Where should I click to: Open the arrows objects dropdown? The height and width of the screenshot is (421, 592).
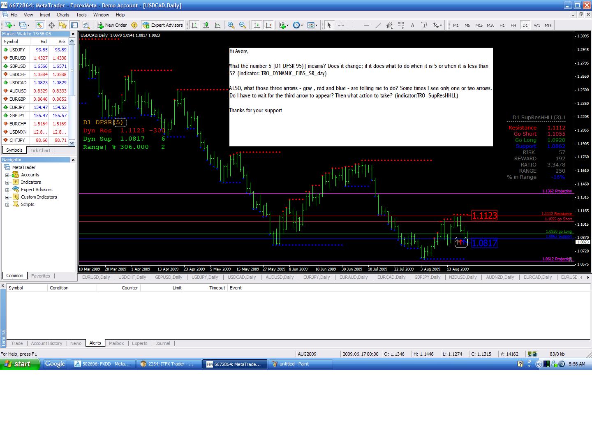click(x=437, y=25)
